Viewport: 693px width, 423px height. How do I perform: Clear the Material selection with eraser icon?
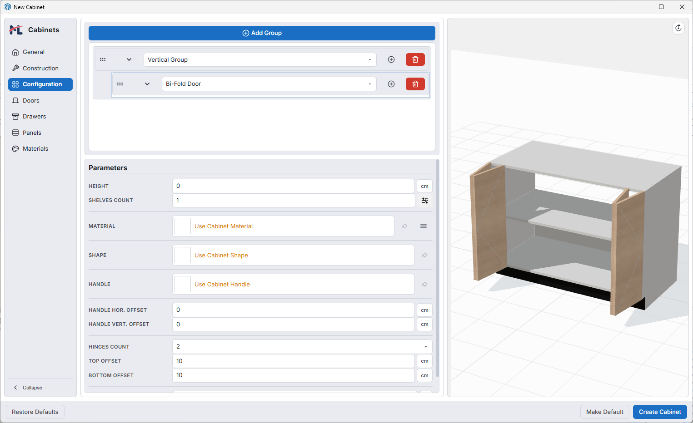coord(404,226)
